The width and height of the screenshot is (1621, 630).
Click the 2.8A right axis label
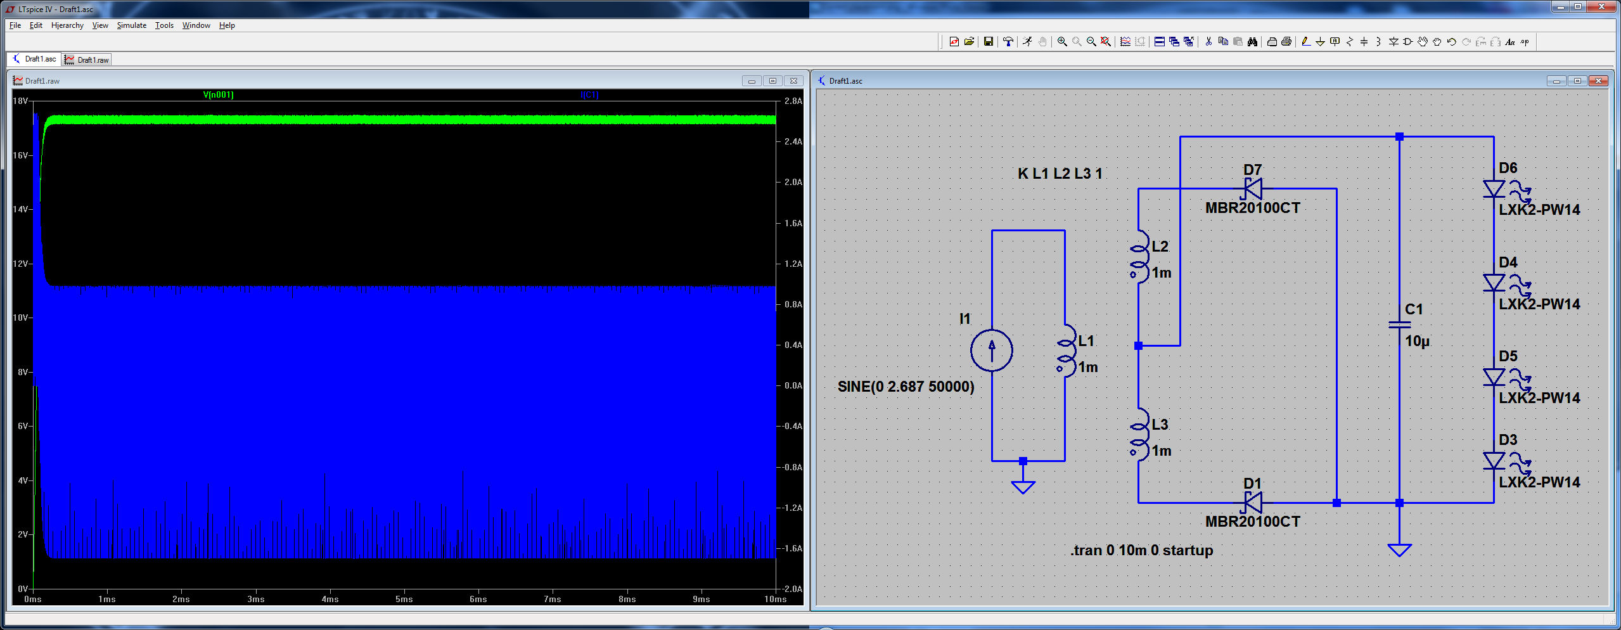793,101
